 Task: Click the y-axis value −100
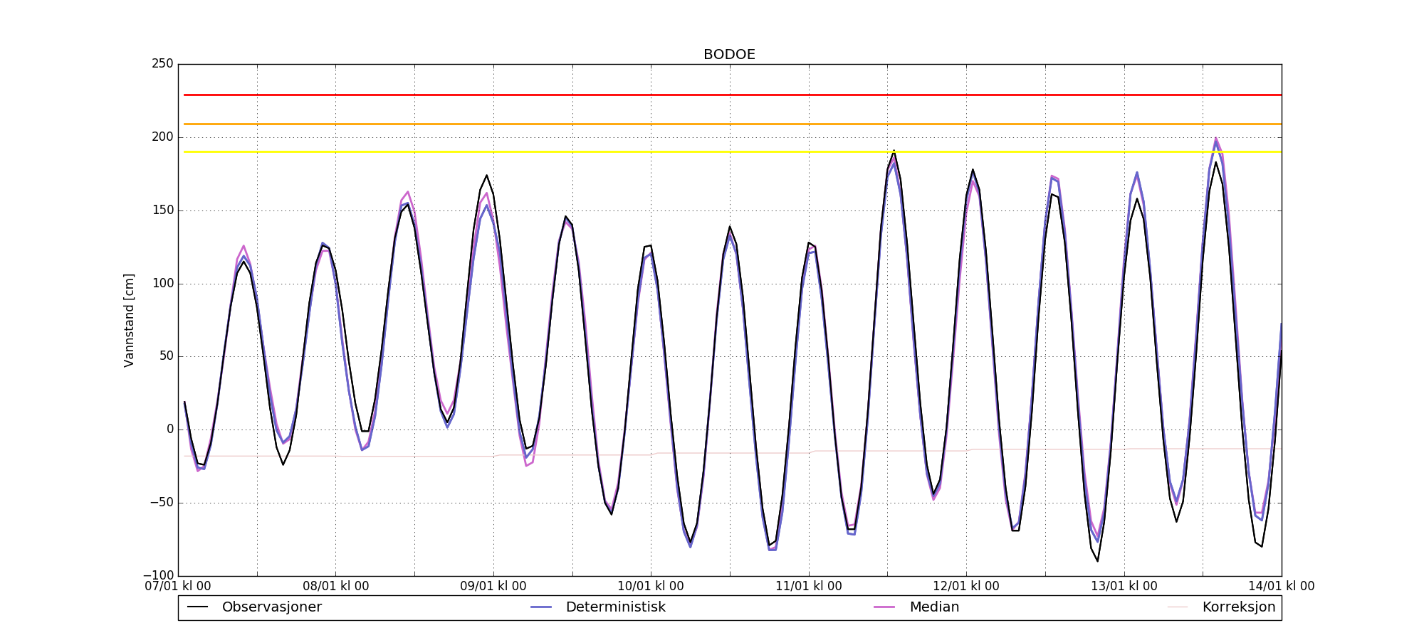pyautogui.click(x=158, y=576)
